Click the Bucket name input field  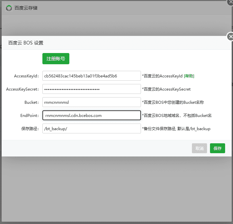[92, 102]
